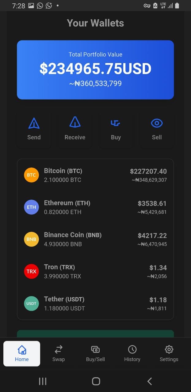Select the yellow BNB coin icon
Screen dimensions: 191x392
pos(31,239)
